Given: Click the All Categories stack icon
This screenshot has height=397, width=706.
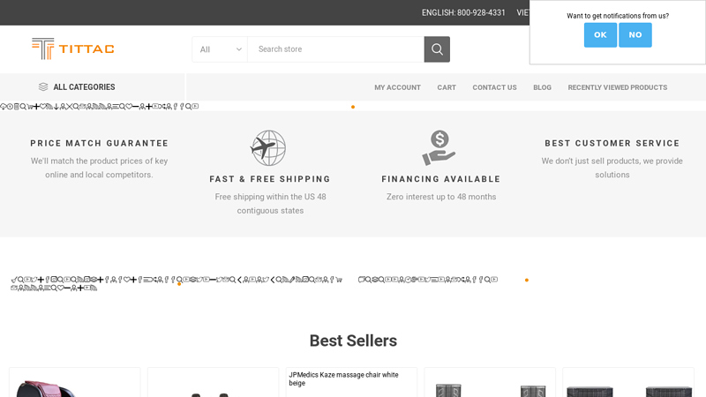Looking at the screenshot, I should (43, 86).
